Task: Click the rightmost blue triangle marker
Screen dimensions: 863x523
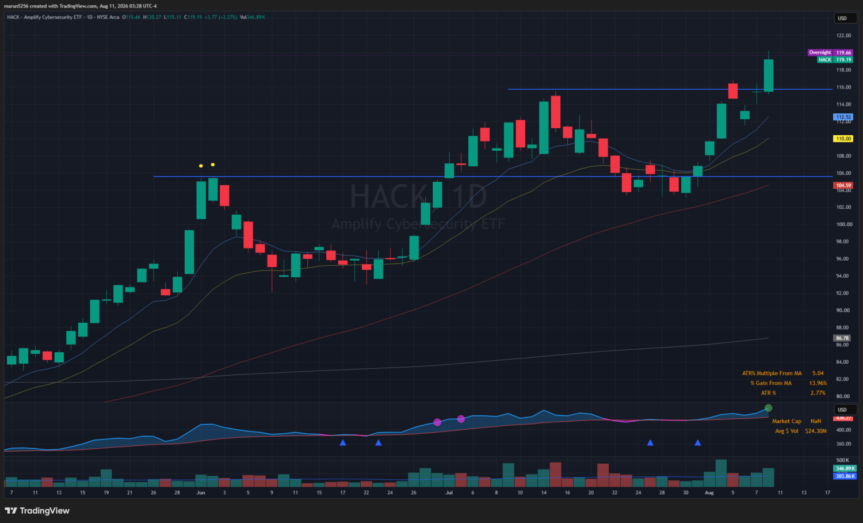Action: (698, 442)
